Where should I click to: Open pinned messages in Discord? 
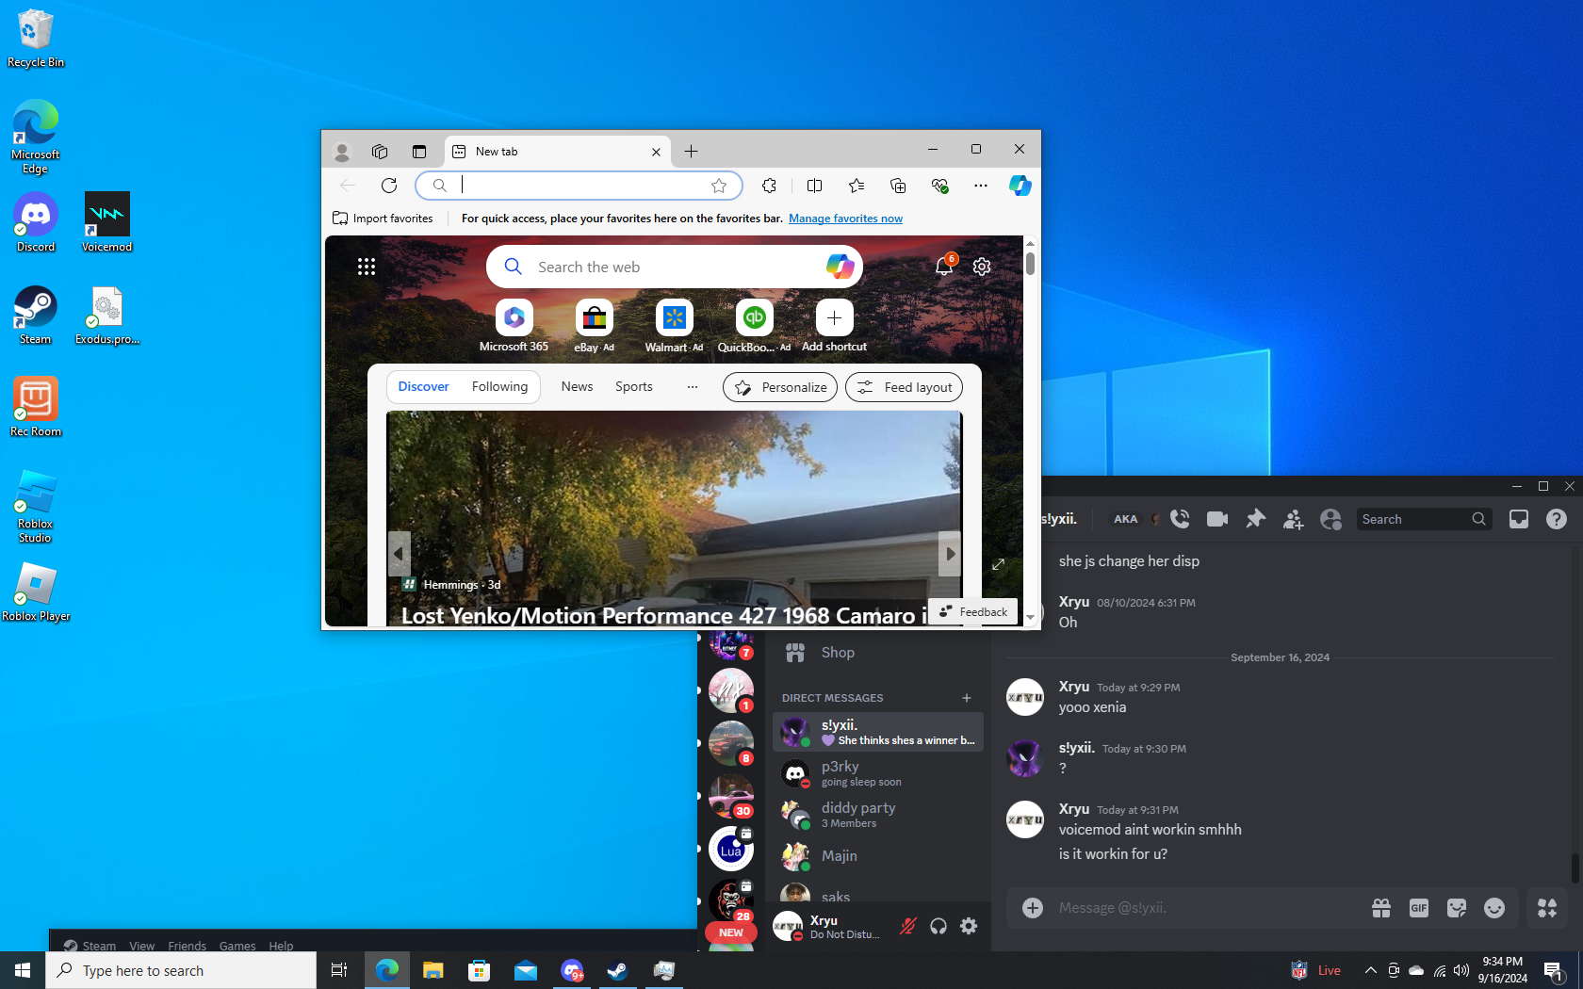(1255, 519)
